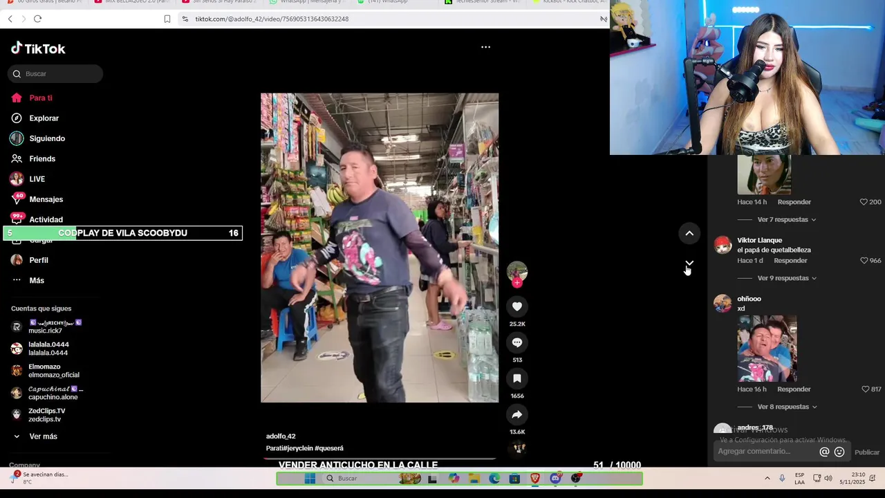Follow the author with the plus badge

coord(517,282)
